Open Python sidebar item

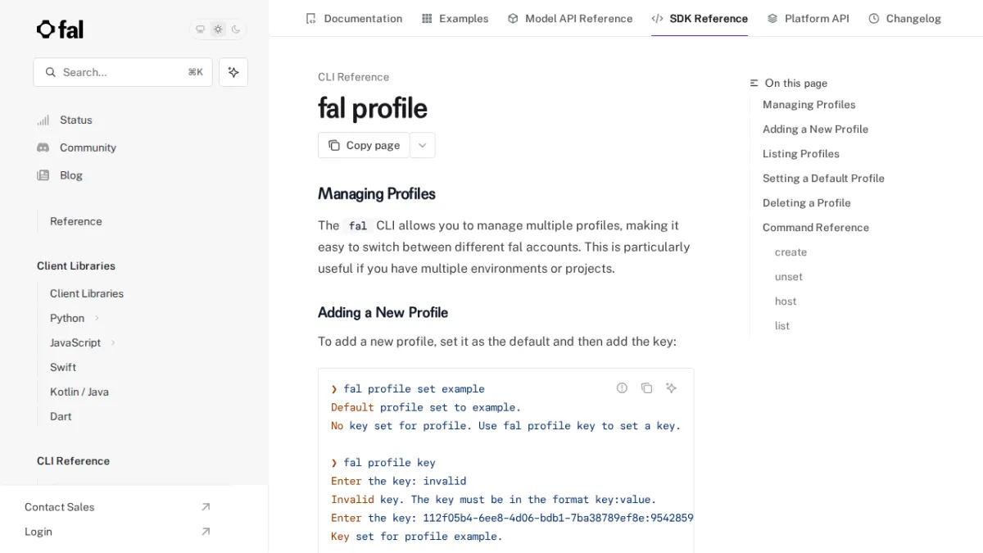(x=67, y=318)
